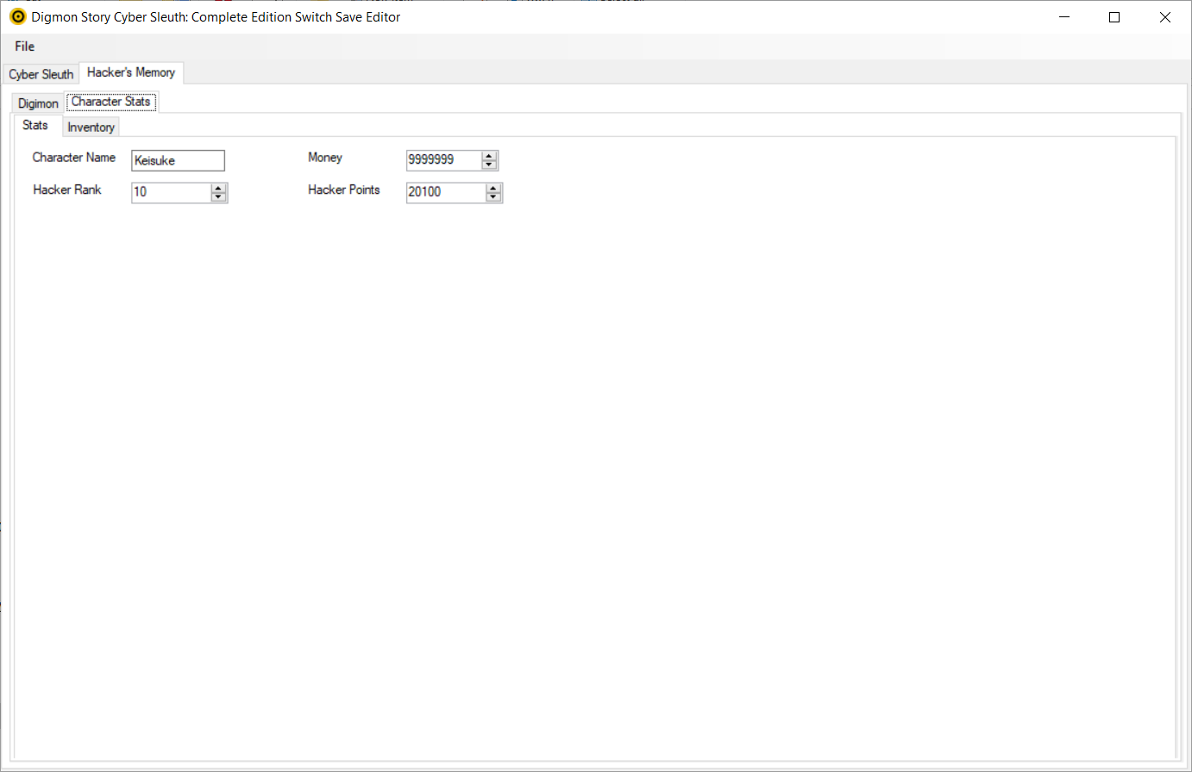Click the Character Name field containing Keisuke
The height and width of the screenshot is (772, 1192).
[178, 160]
